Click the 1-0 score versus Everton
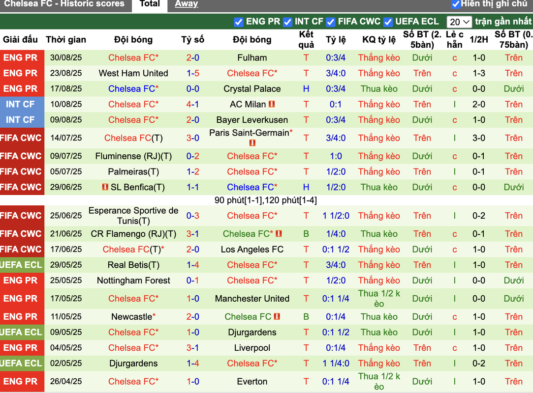Image resolution: width=533 pixels, height=393 pixels. (x=192, y=382)
